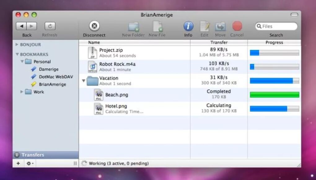316x180 pixels.
Task: Click the '103 KB/s' transfer rate
Action: 219,64
